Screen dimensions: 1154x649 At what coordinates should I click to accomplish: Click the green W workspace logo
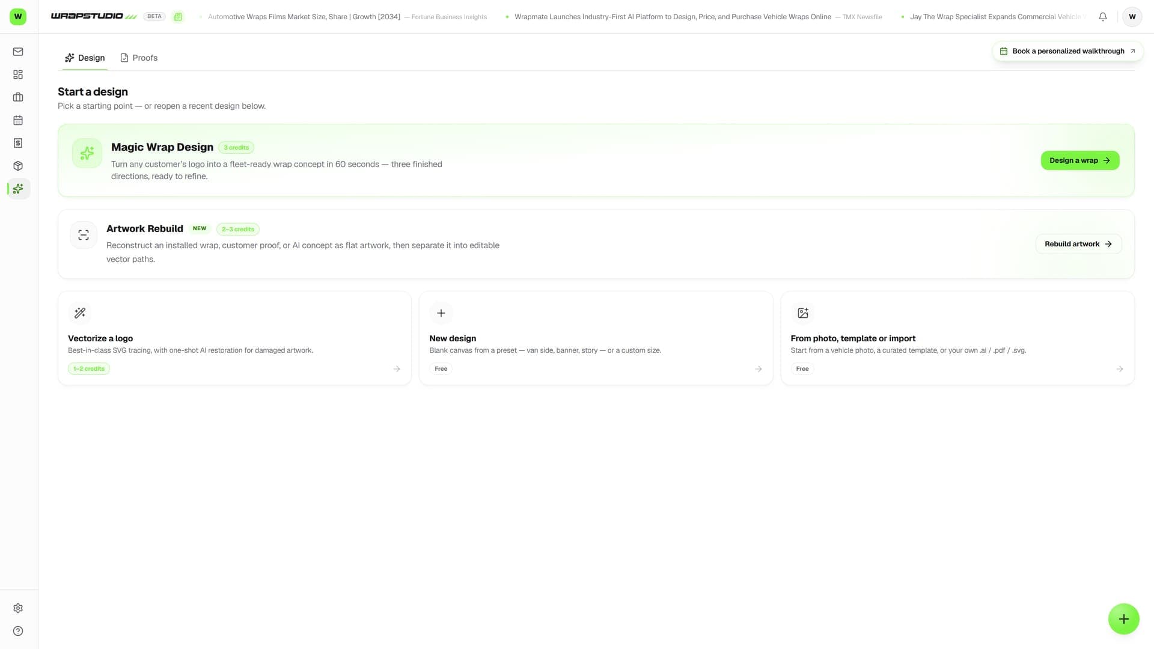click(18, 17)
